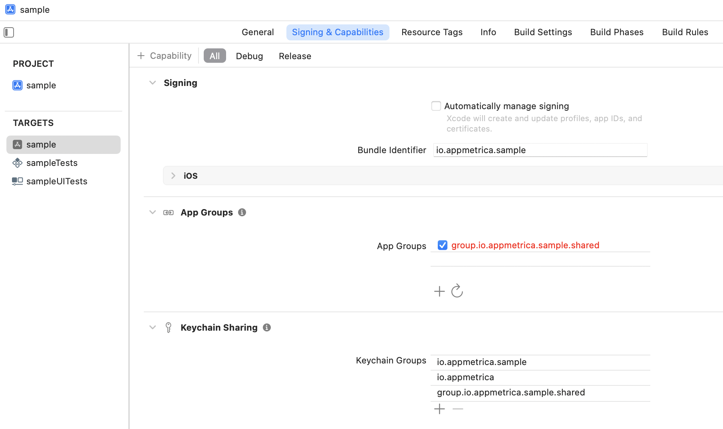Screen dimensions: 723x429
Task: Click the sample app icon under PROJECT
Action: point(17,85)
